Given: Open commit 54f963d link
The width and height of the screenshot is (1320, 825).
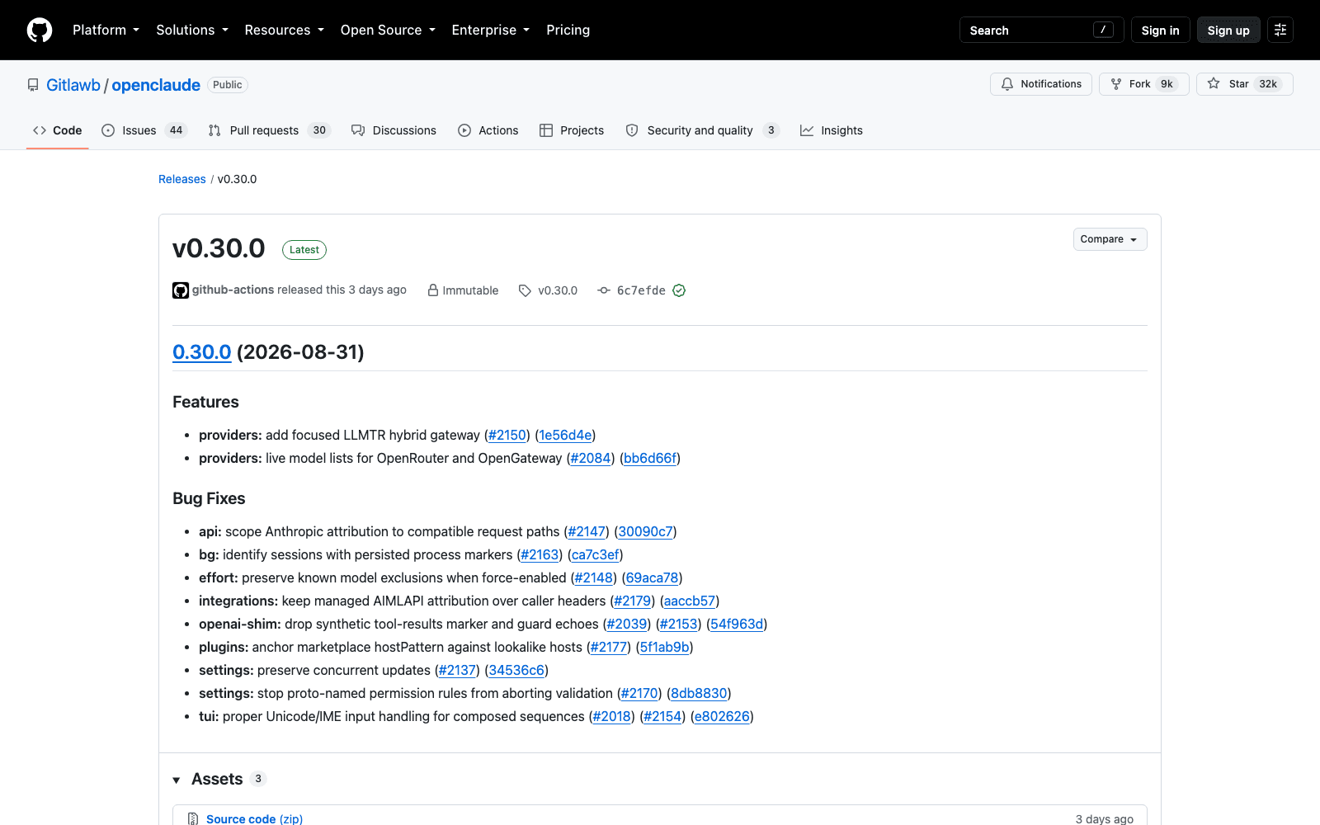Looking at the screenshot, I should pyautogui.click(x=737, y=624).
